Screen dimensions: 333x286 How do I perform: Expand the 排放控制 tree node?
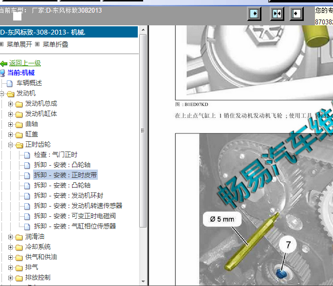point(10,278)
